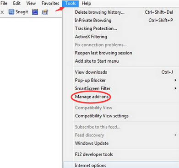Image resolution: width=179 pixels, height=168 pixels.
Task: Open the View menu
Action: point(31,3)
